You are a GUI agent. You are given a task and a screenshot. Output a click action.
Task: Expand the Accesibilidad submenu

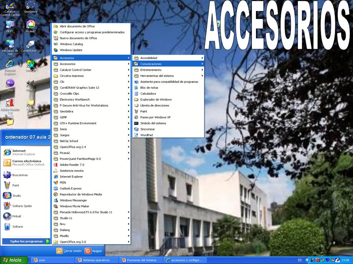(168, 58)
